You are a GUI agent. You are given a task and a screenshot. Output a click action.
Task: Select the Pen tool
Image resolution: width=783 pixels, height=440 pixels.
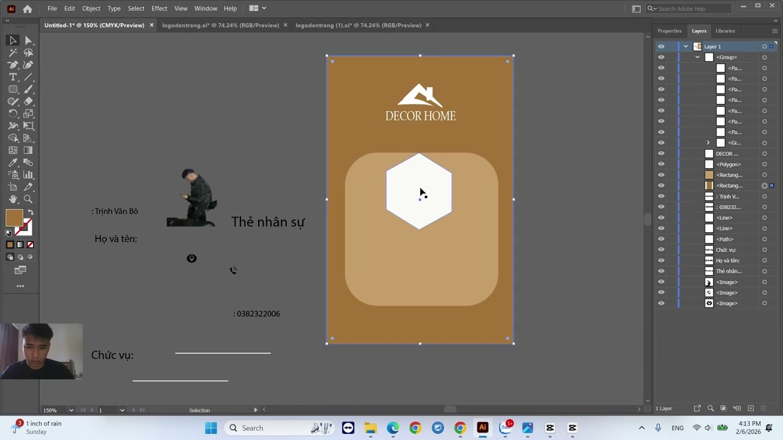point(13,65)
